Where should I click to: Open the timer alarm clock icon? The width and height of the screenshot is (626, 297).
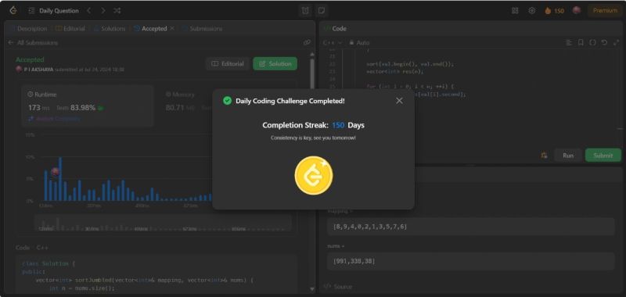click(x=305, y=11)
